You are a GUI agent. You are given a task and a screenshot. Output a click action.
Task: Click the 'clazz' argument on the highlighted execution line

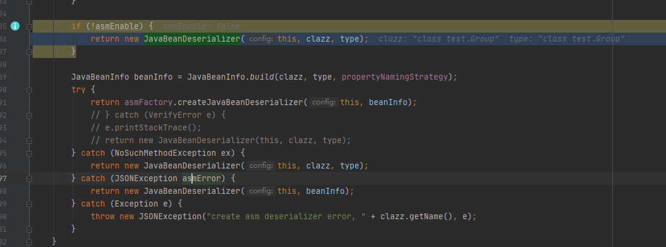click(318, 39)
